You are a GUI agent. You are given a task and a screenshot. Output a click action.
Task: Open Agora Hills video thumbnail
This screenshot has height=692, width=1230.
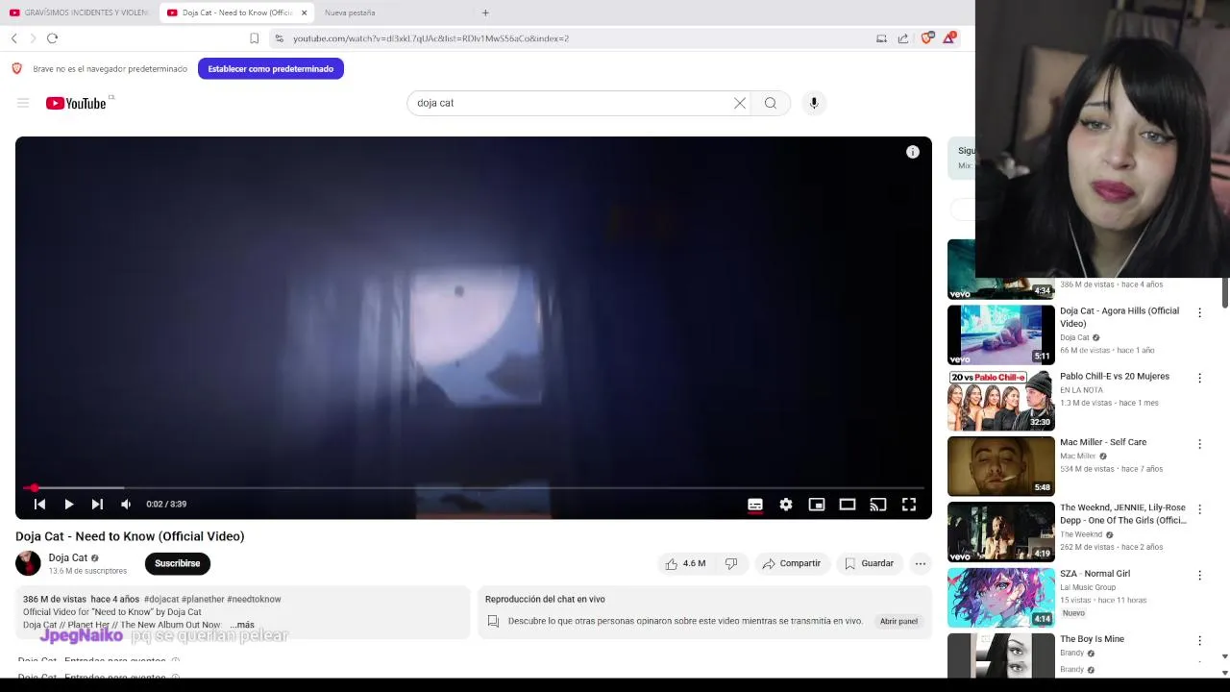[x=1001, y=334]
